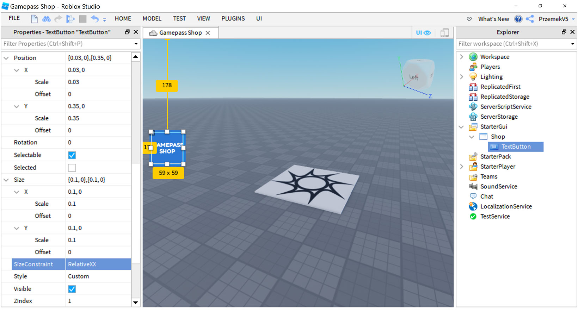Click the Filter workspace search field

513,44
